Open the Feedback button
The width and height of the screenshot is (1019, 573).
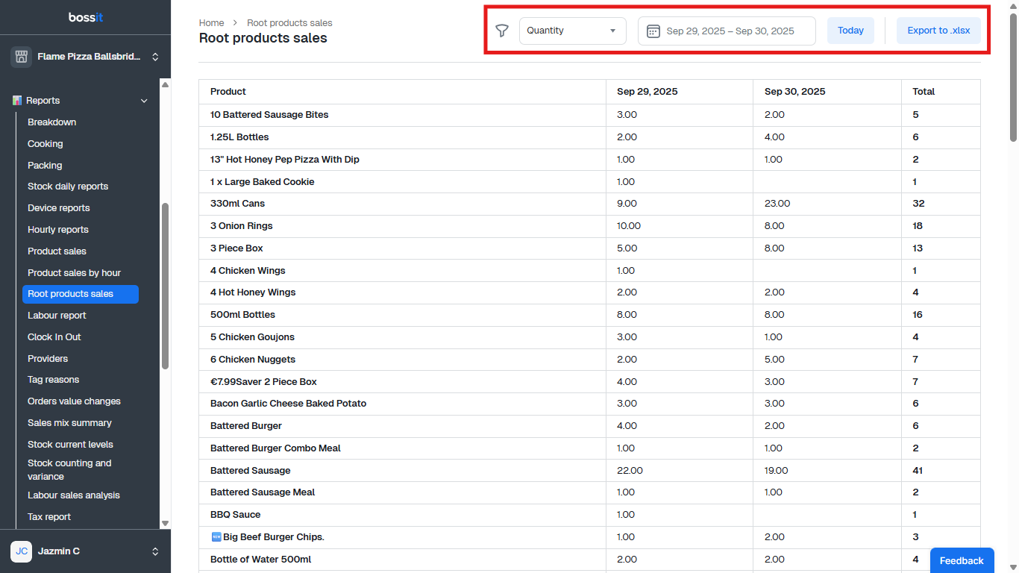point(961,560)
